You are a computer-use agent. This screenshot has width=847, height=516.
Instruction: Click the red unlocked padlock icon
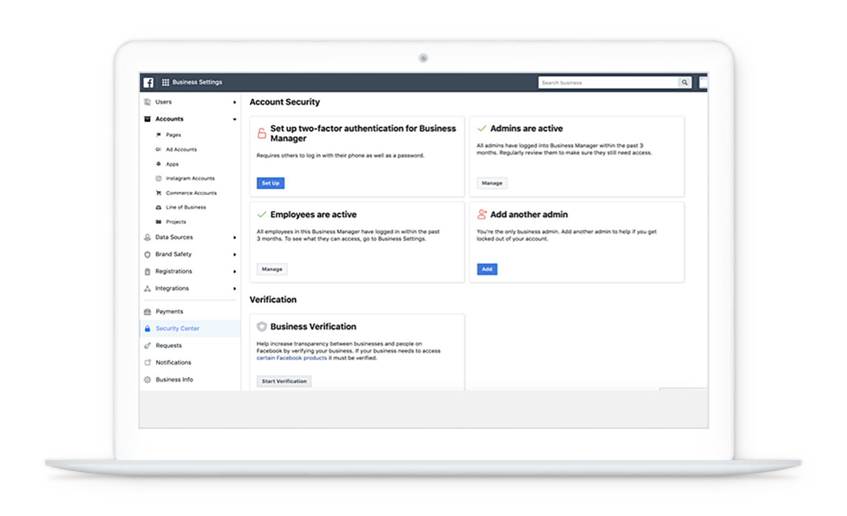(x=261, y=133)
